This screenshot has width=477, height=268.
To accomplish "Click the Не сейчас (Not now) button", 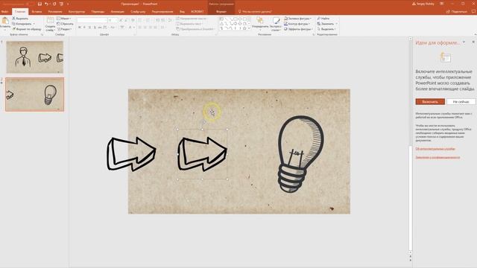I will (461, 102).
